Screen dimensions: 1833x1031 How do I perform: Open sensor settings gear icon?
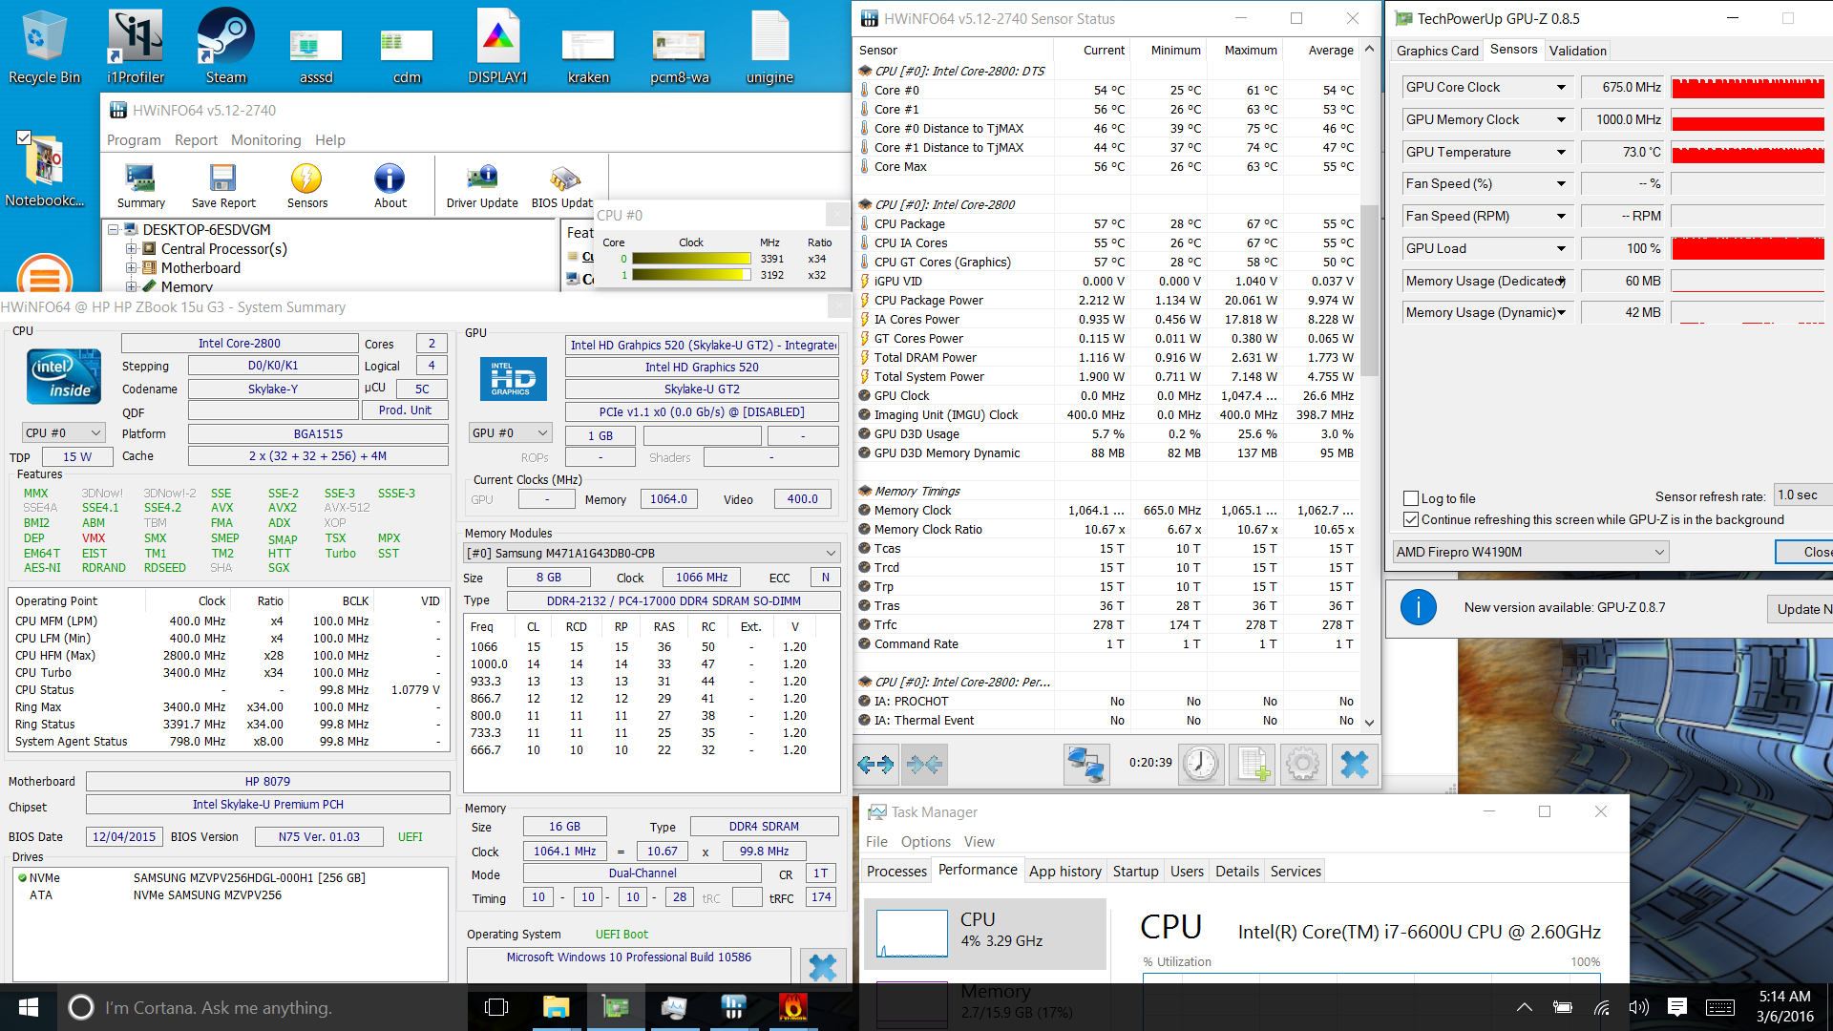point(1303,764)
